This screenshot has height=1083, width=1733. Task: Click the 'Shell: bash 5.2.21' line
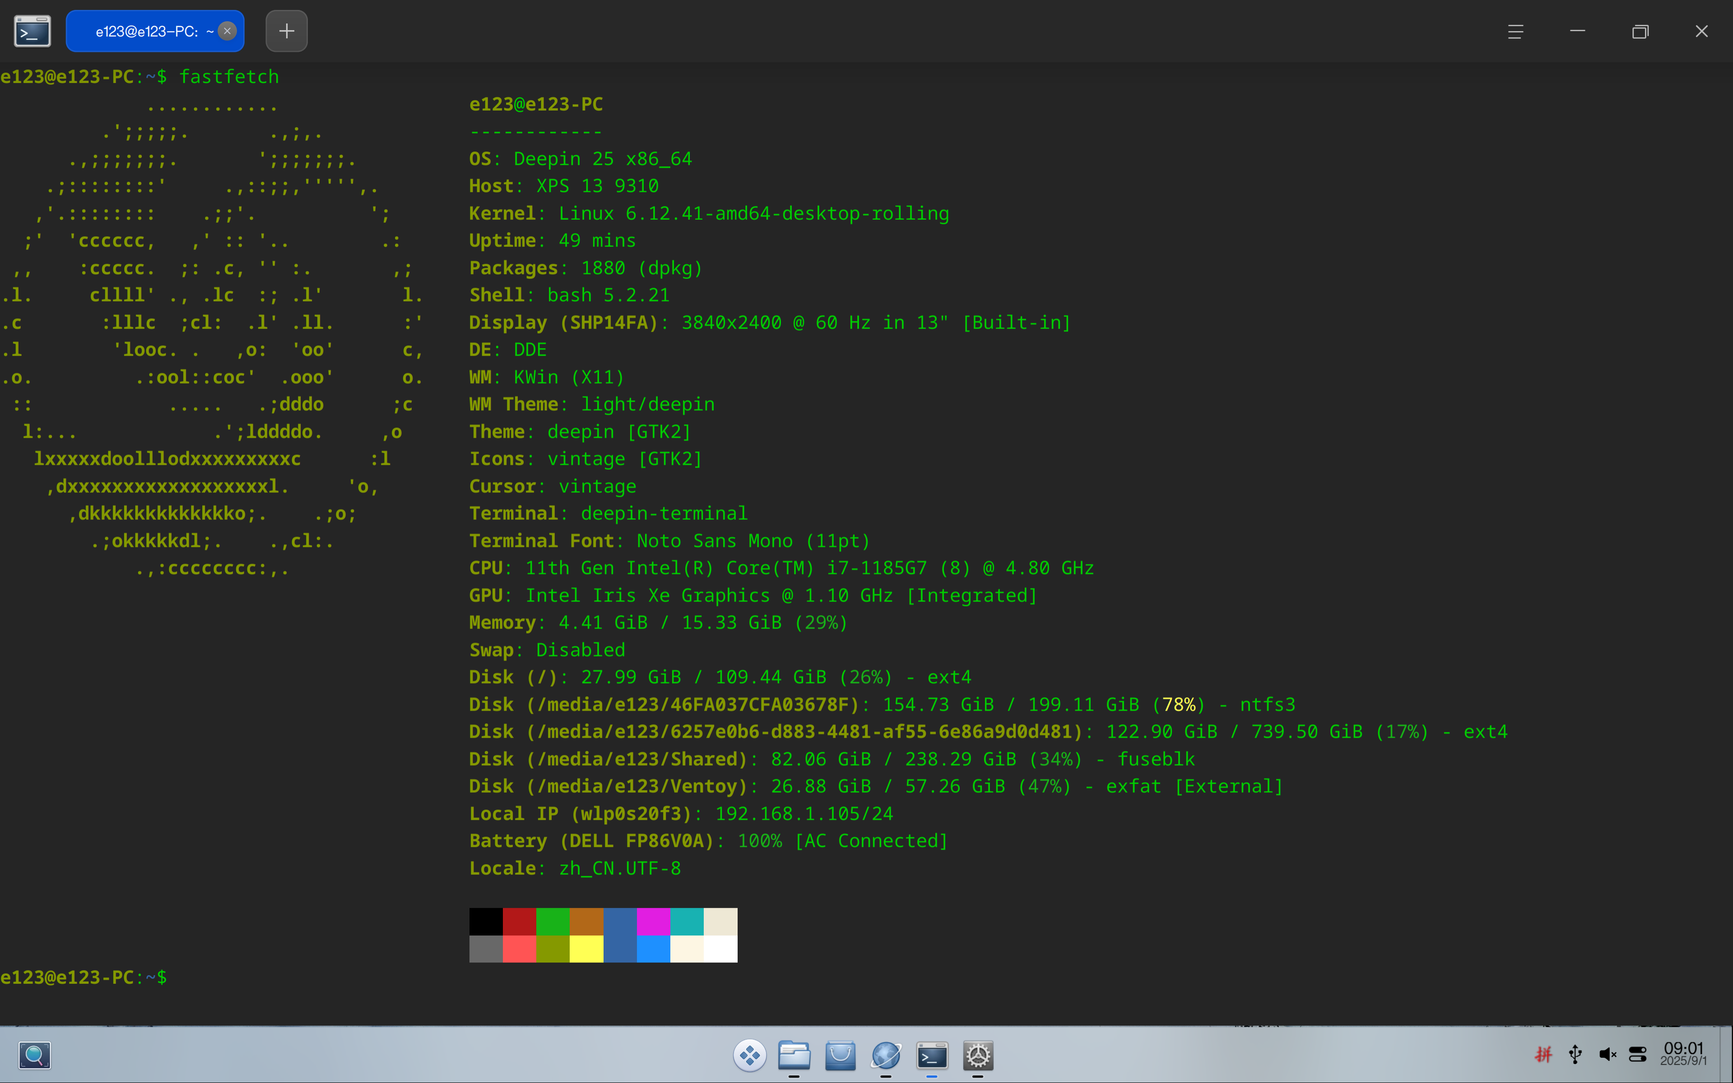[570, 295]
